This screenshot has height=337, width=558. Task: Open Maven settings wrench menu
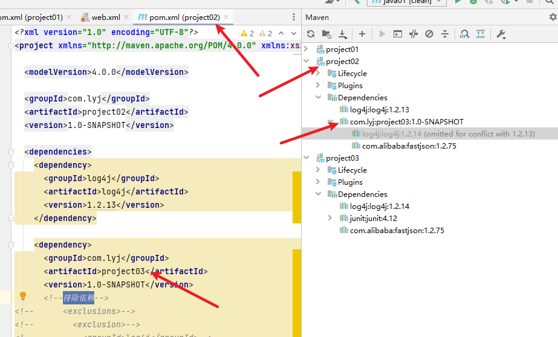tap(501, 34)
